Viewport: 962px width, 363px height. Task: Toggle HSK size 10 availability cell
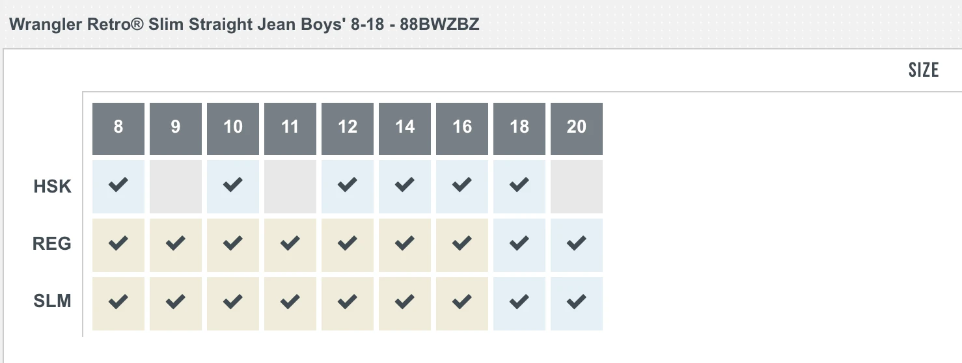coord(233,186)
